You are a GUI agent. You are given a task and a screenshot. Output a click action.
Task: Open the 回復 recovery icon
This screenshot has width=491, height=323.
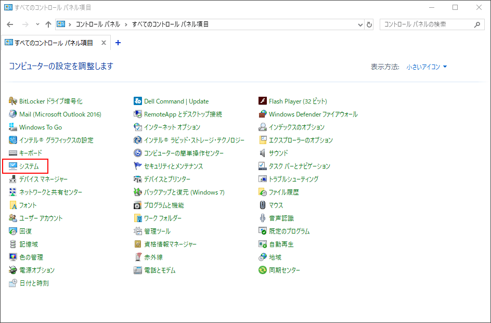coord(13,231)
